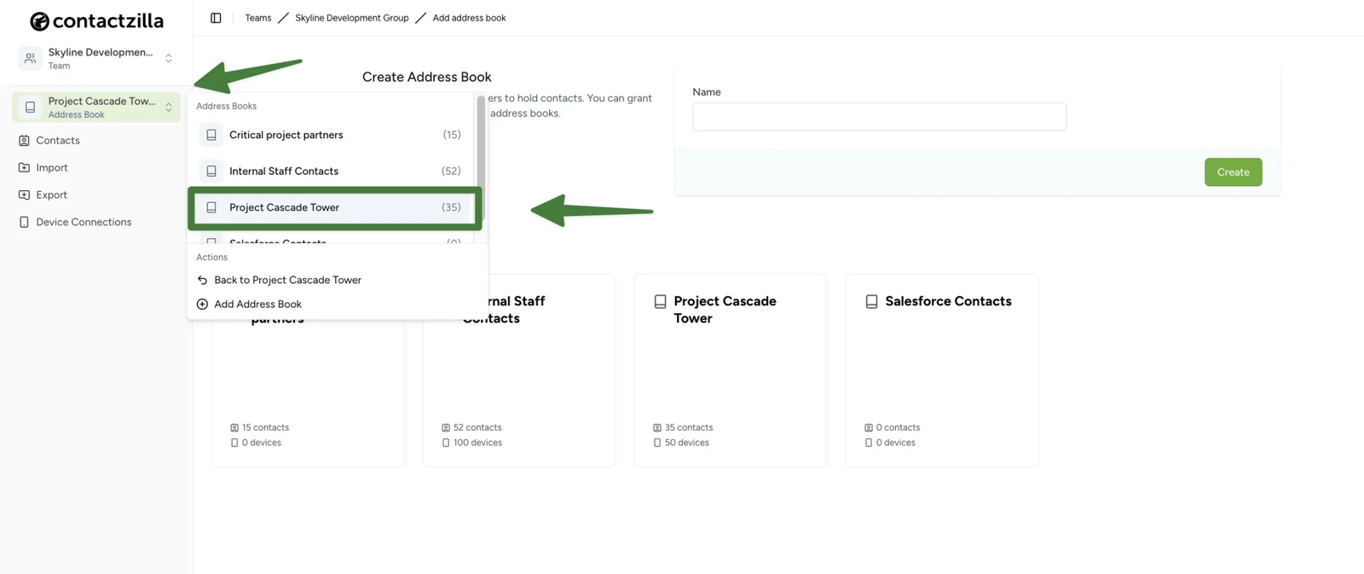Click 0 contacts on Salesforce Contacts card

click(x=899, y=428)
